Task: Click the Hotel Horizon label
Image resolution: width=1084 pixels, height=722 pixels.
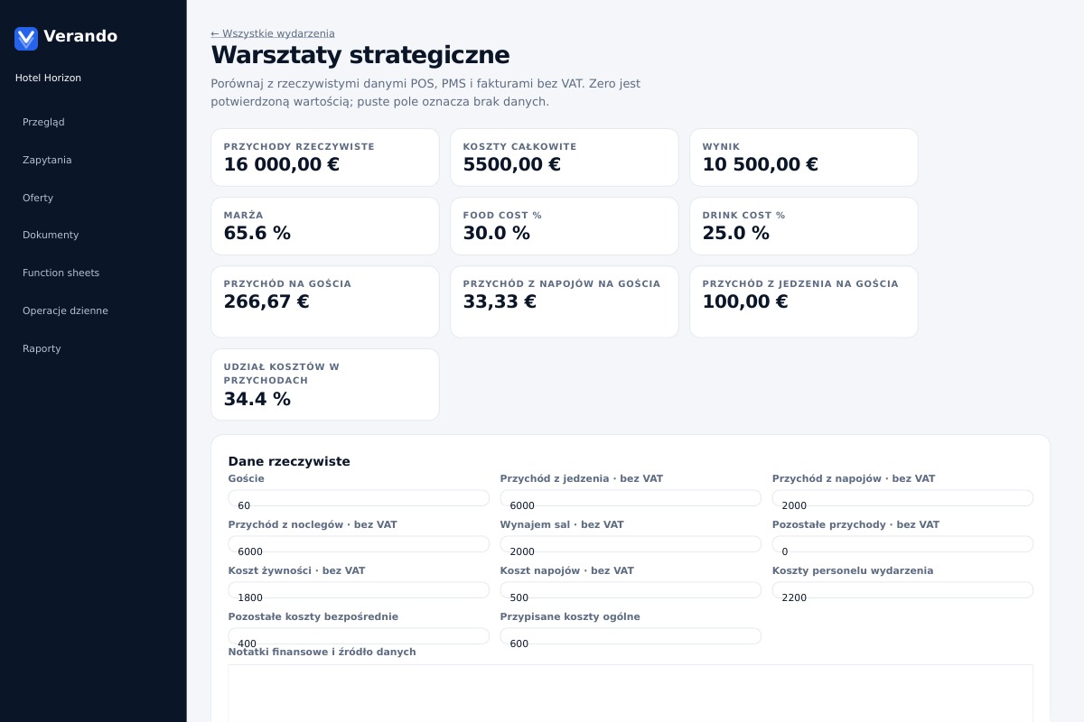Action: pos(48,78)
